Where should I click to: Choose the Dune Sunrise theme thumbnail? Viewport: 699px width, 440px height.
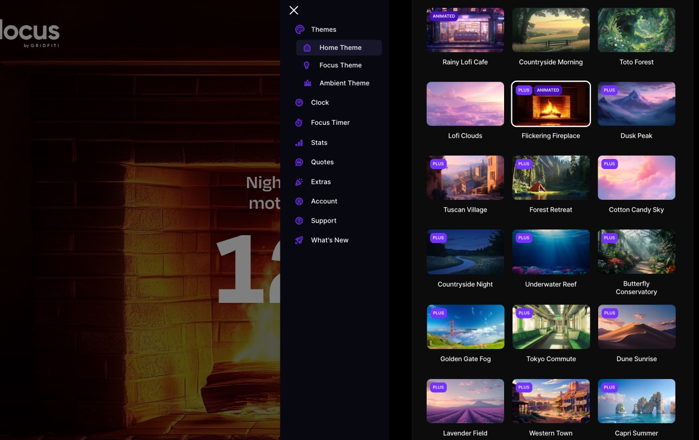pyautogui.click(x=637, y=327)
